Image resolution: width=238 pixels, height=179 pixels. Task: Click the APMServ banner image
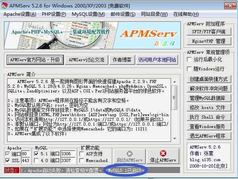coord(92,35)
